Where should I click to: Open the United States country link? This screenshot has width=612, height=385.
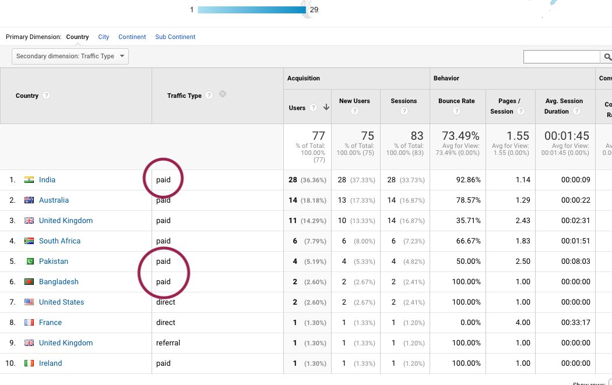[x=61, y=302]
